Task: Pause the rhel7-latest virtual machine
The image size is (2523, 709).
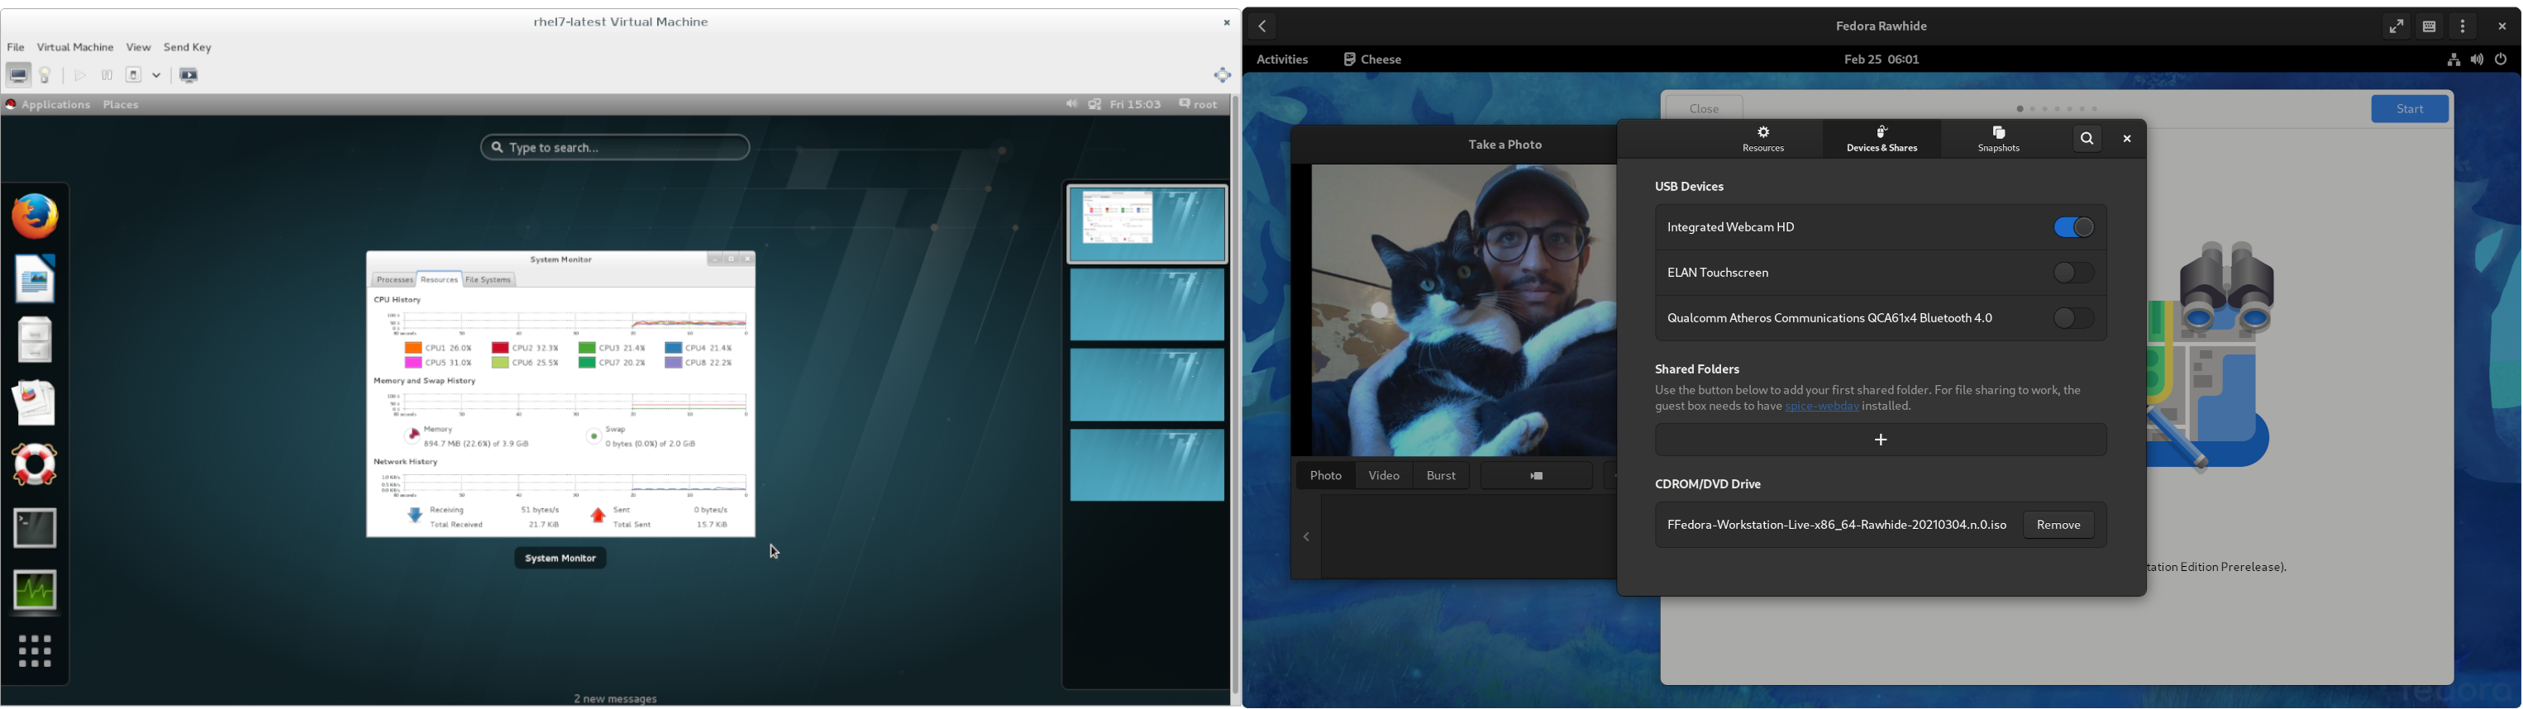Action: (107, 75)
